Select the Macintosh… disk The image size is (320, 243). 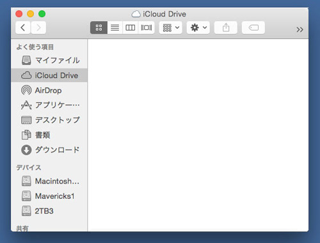point(49,181)
